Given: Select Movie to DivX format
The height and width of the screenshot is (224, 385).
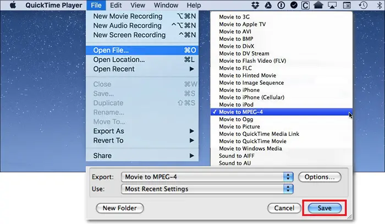Looking at the screenshot, I should [282, 46].
